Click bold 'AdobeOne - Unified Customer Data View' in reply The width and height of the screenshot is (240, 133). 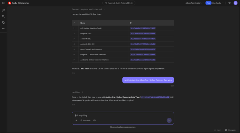click(123, 97)
